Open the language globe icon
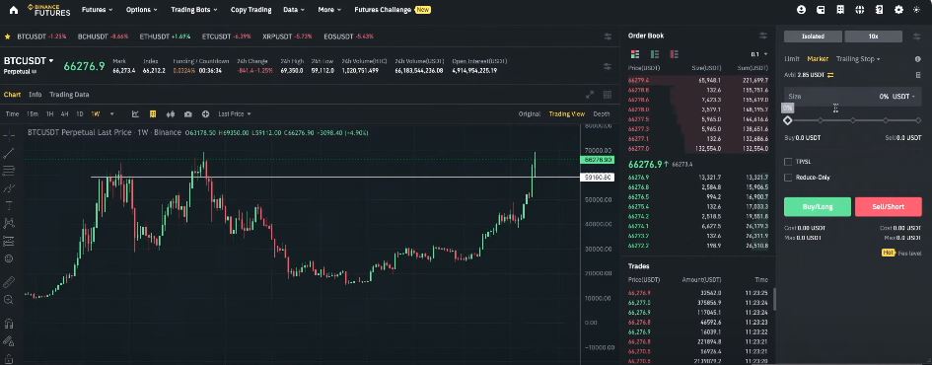Viewport: 932px width, 365px height. tap(859, 10)
